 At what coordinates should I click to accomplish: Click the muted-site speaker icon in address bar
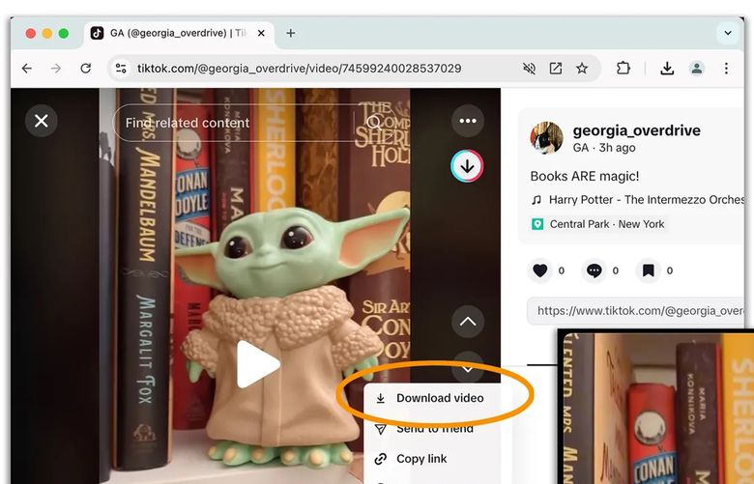coord(529,69)
